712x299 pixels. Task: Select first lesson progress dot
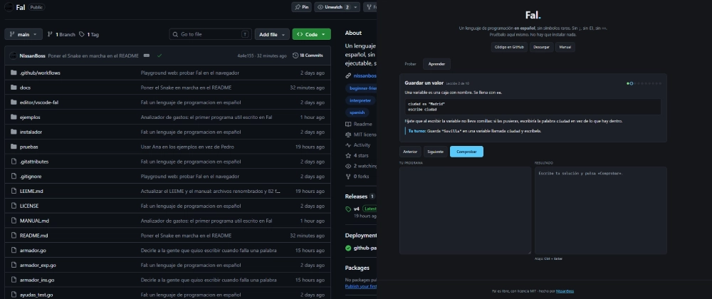(x=628, y=83)
